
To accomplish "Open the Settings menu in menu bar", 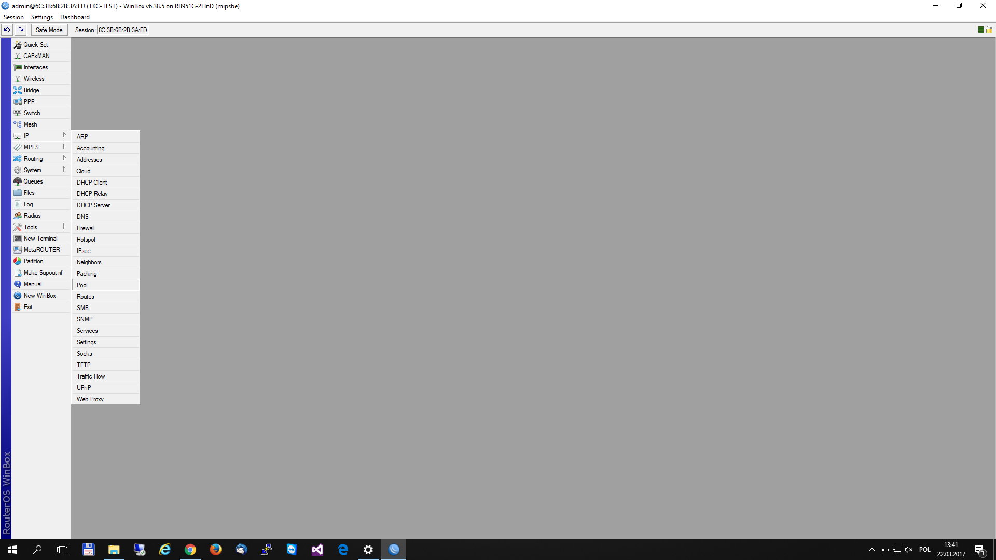I will coord(42,17).
